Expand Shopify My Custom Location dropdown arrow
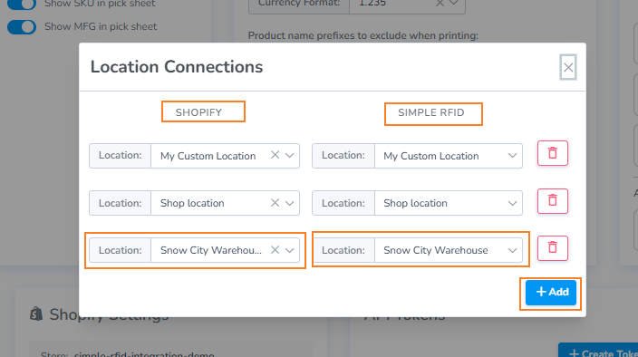 pyautogui.click(x=290, y=155)
